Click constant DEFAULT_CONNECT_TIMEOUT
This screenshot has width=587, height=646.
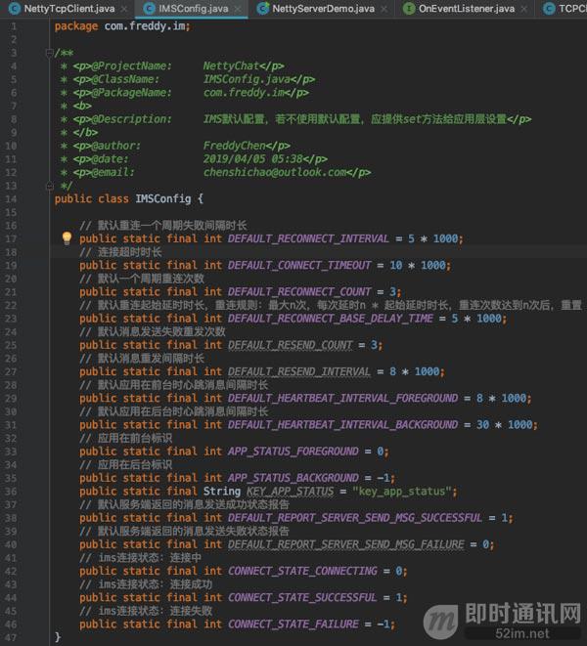[299, 265]
